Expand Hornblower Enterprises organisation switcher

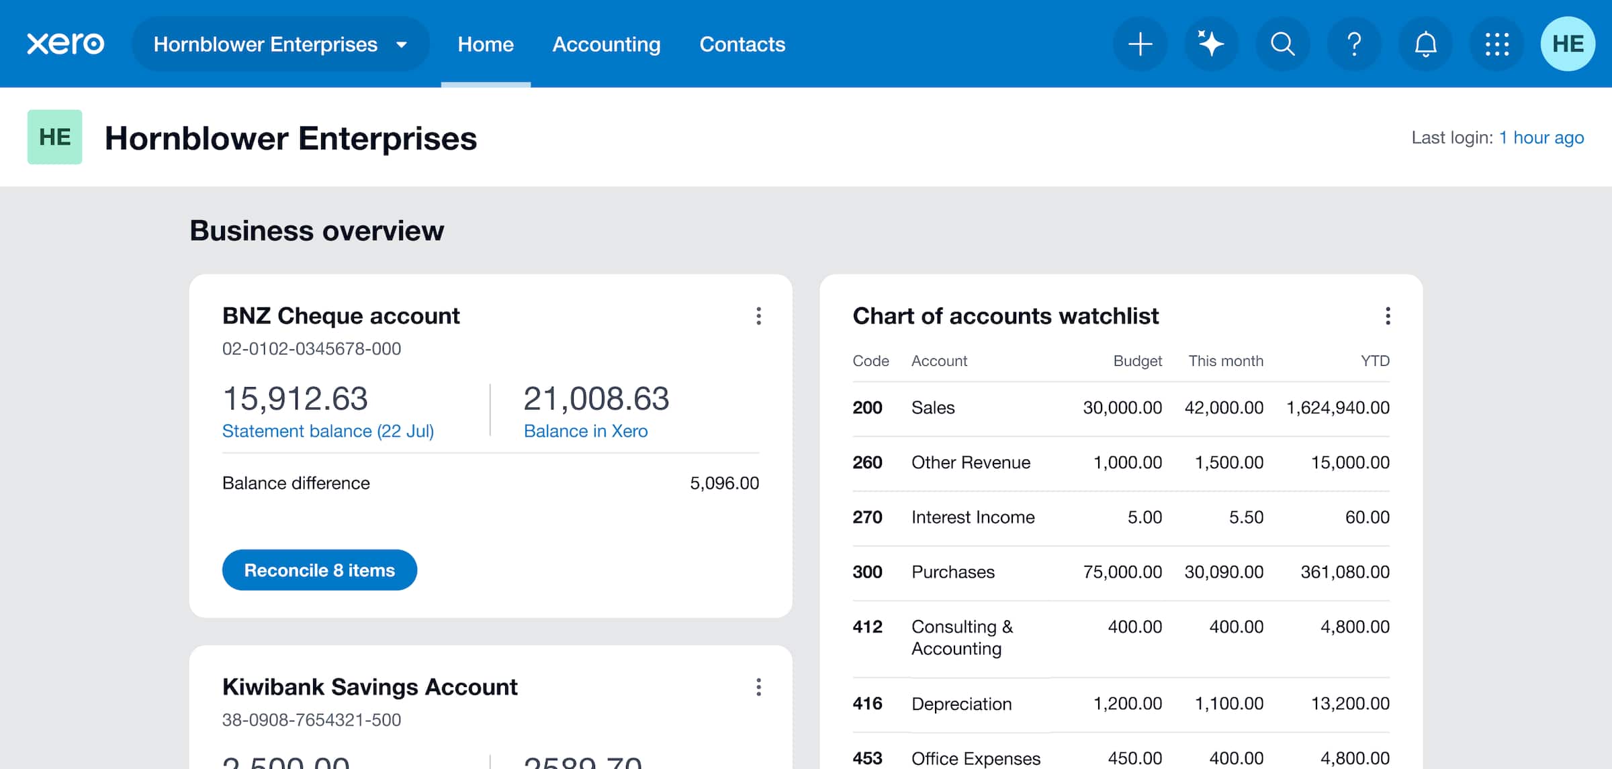(x=280, y=44)
